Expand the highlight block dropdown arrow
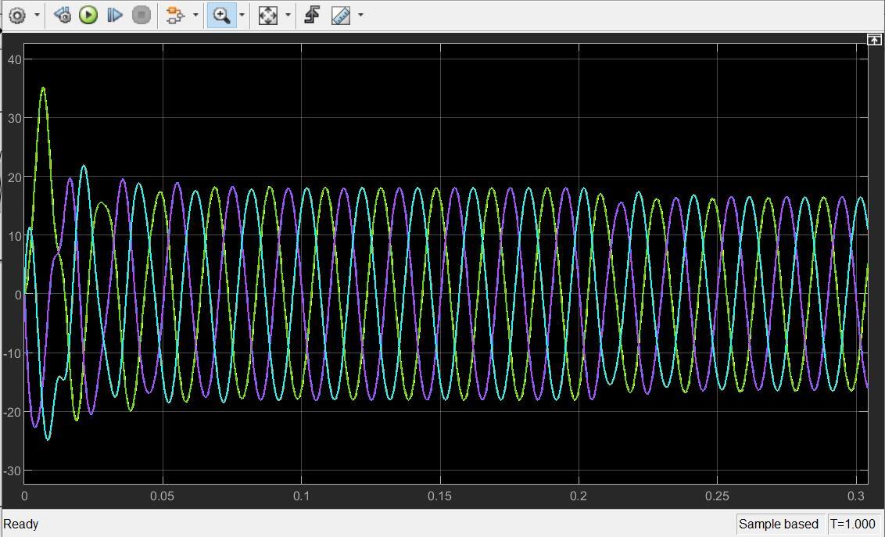This screenshot has height=537, width=885. [195, 15]
